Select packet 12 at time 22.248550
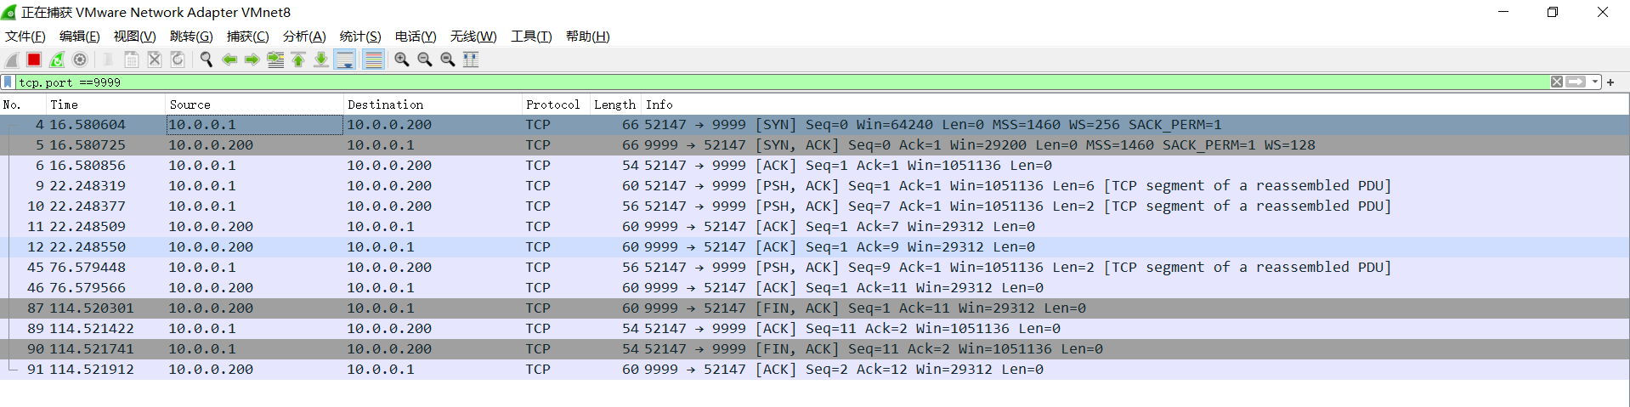 (814, 247)
